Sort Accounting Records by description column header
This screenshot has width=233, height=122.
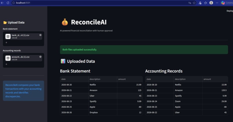(188, 79)
